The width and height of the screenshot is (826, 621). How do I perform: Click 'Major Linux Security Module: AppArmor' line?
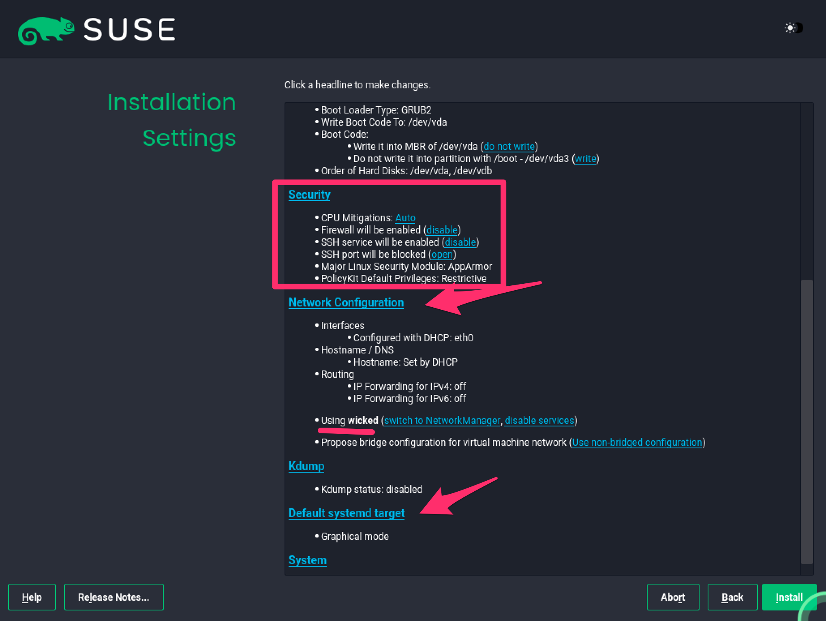pos(406,267)
